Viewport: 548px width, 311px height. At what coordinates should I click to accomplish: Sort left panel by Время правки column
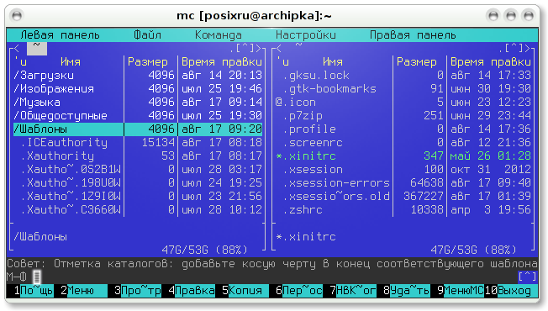(x=222, y=62)
